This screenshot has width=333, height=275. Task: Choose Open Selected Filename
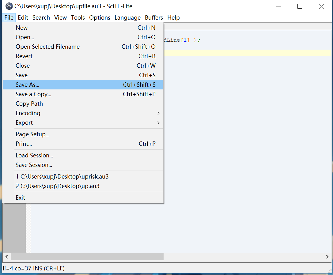(x=83, y=47)
